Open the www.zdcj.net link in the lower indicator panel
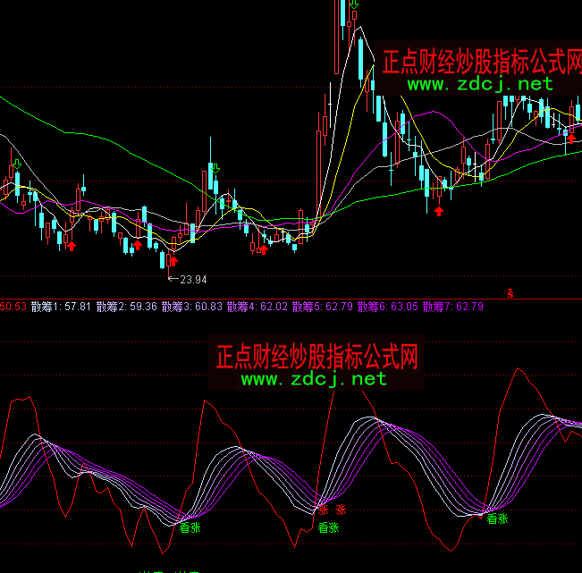 (x=314, y=379)
